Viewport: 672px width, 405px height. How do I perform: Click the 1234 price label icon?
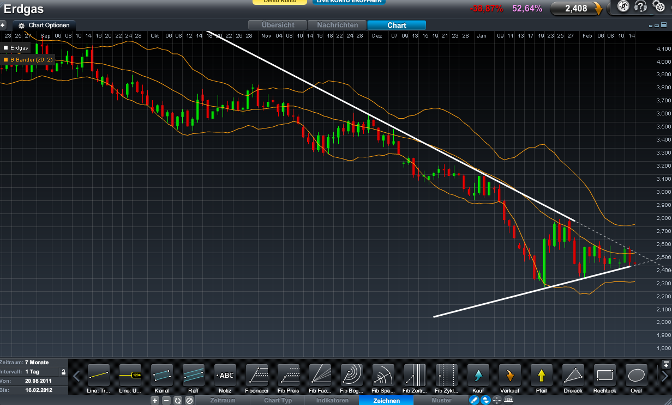508,401
